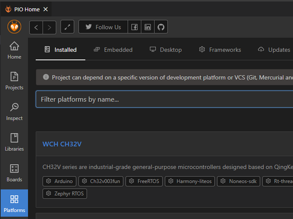Open the GitHub icon link
293x219 pixels.
tap(161, 27)
